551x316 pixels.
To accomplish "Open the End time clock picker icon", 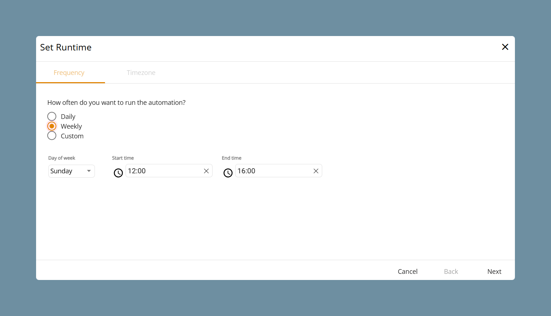I will point(228,173).
